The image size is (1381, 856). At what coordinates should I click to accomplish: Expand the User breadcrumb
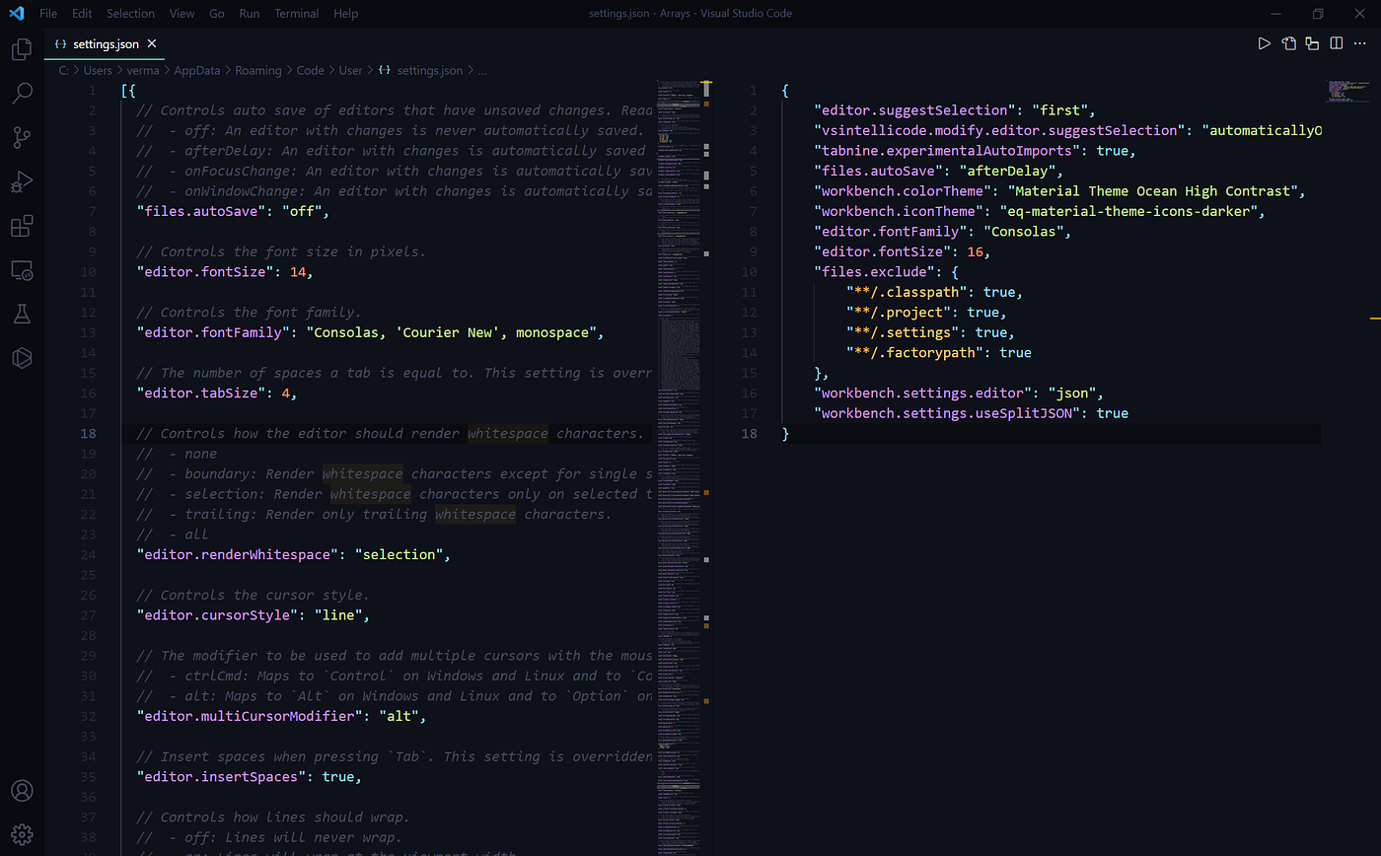(x=351, y=71)
